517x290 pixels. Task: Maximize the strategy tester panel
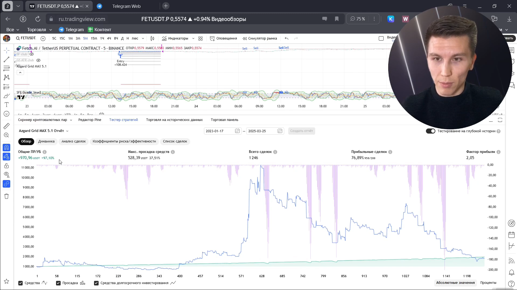500,120
